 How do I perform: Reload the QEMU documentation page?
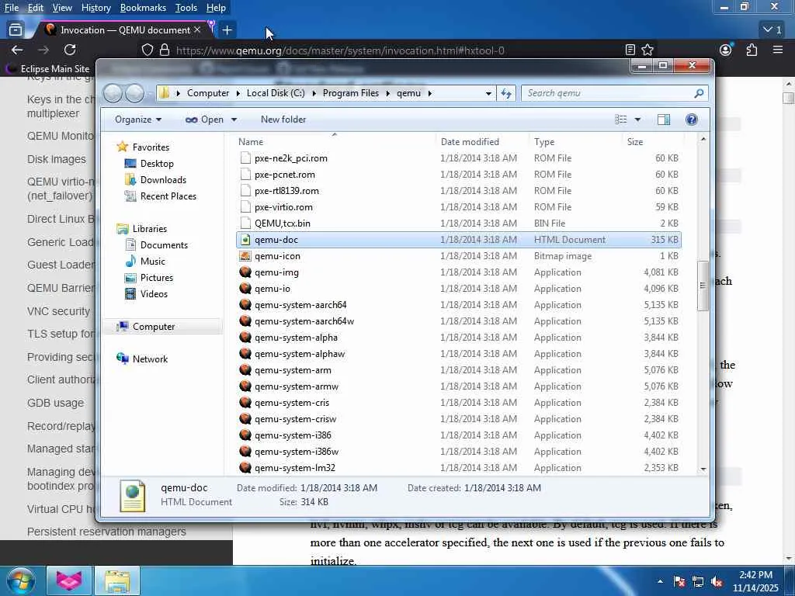pos(70,50)
